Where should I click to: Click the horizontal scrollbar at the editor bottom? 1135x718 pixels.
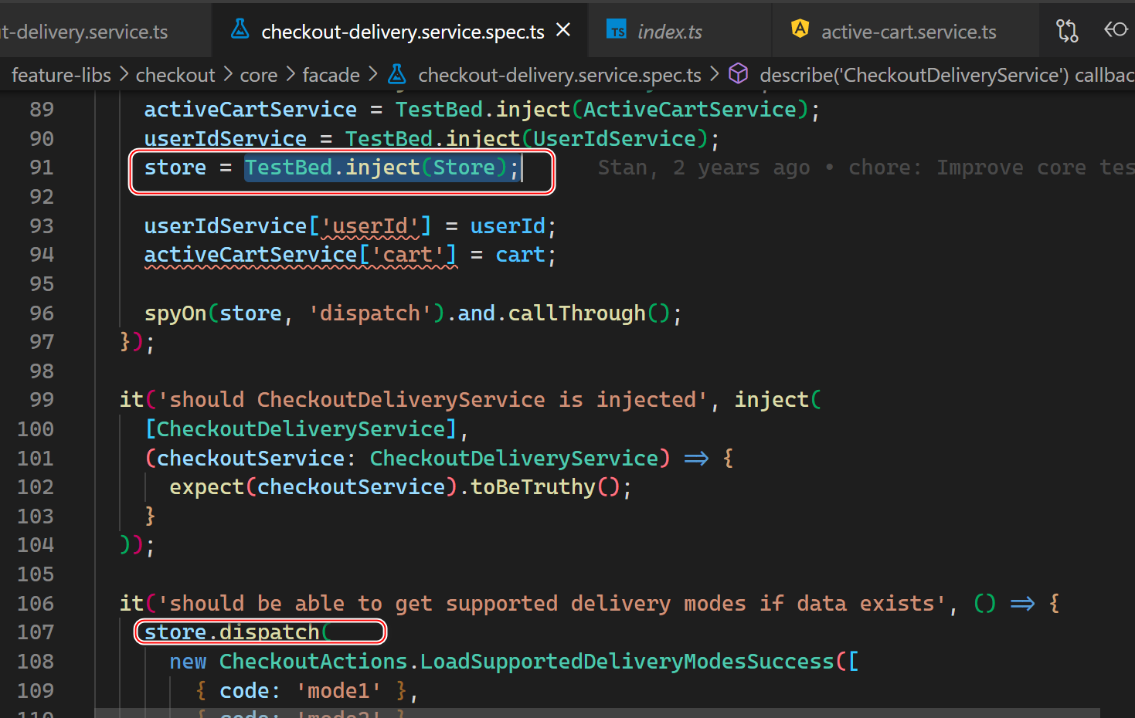tap(596, 713)
